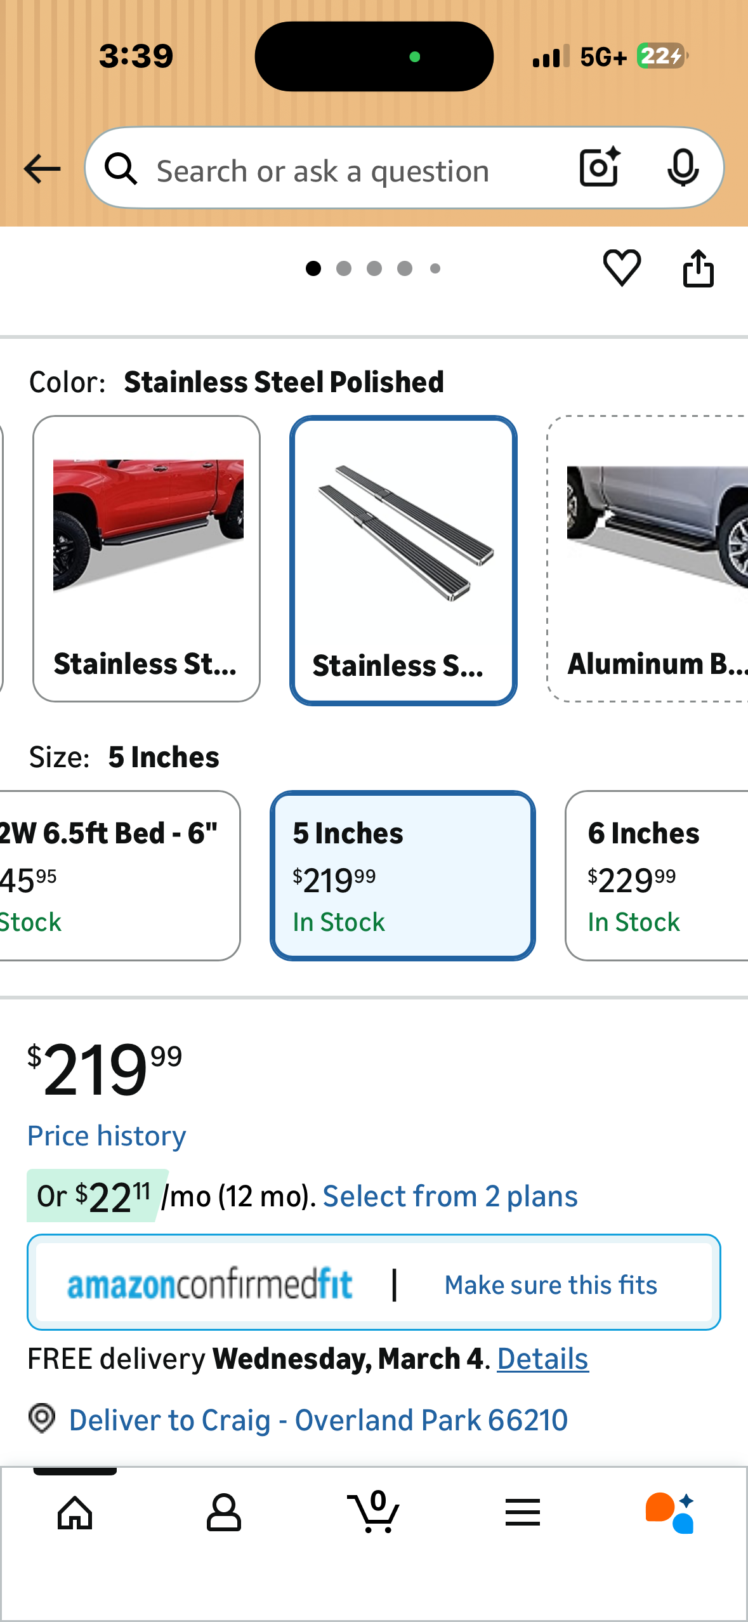Pick the 5 Inches size at $219.99

[402, 876]
